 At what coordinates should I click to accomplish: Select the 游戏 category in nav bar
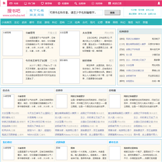pos(47,22)
